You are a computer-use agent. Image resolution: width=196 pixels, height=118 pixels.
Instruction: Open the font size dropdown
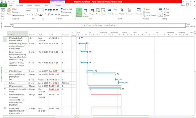point(42,10)
